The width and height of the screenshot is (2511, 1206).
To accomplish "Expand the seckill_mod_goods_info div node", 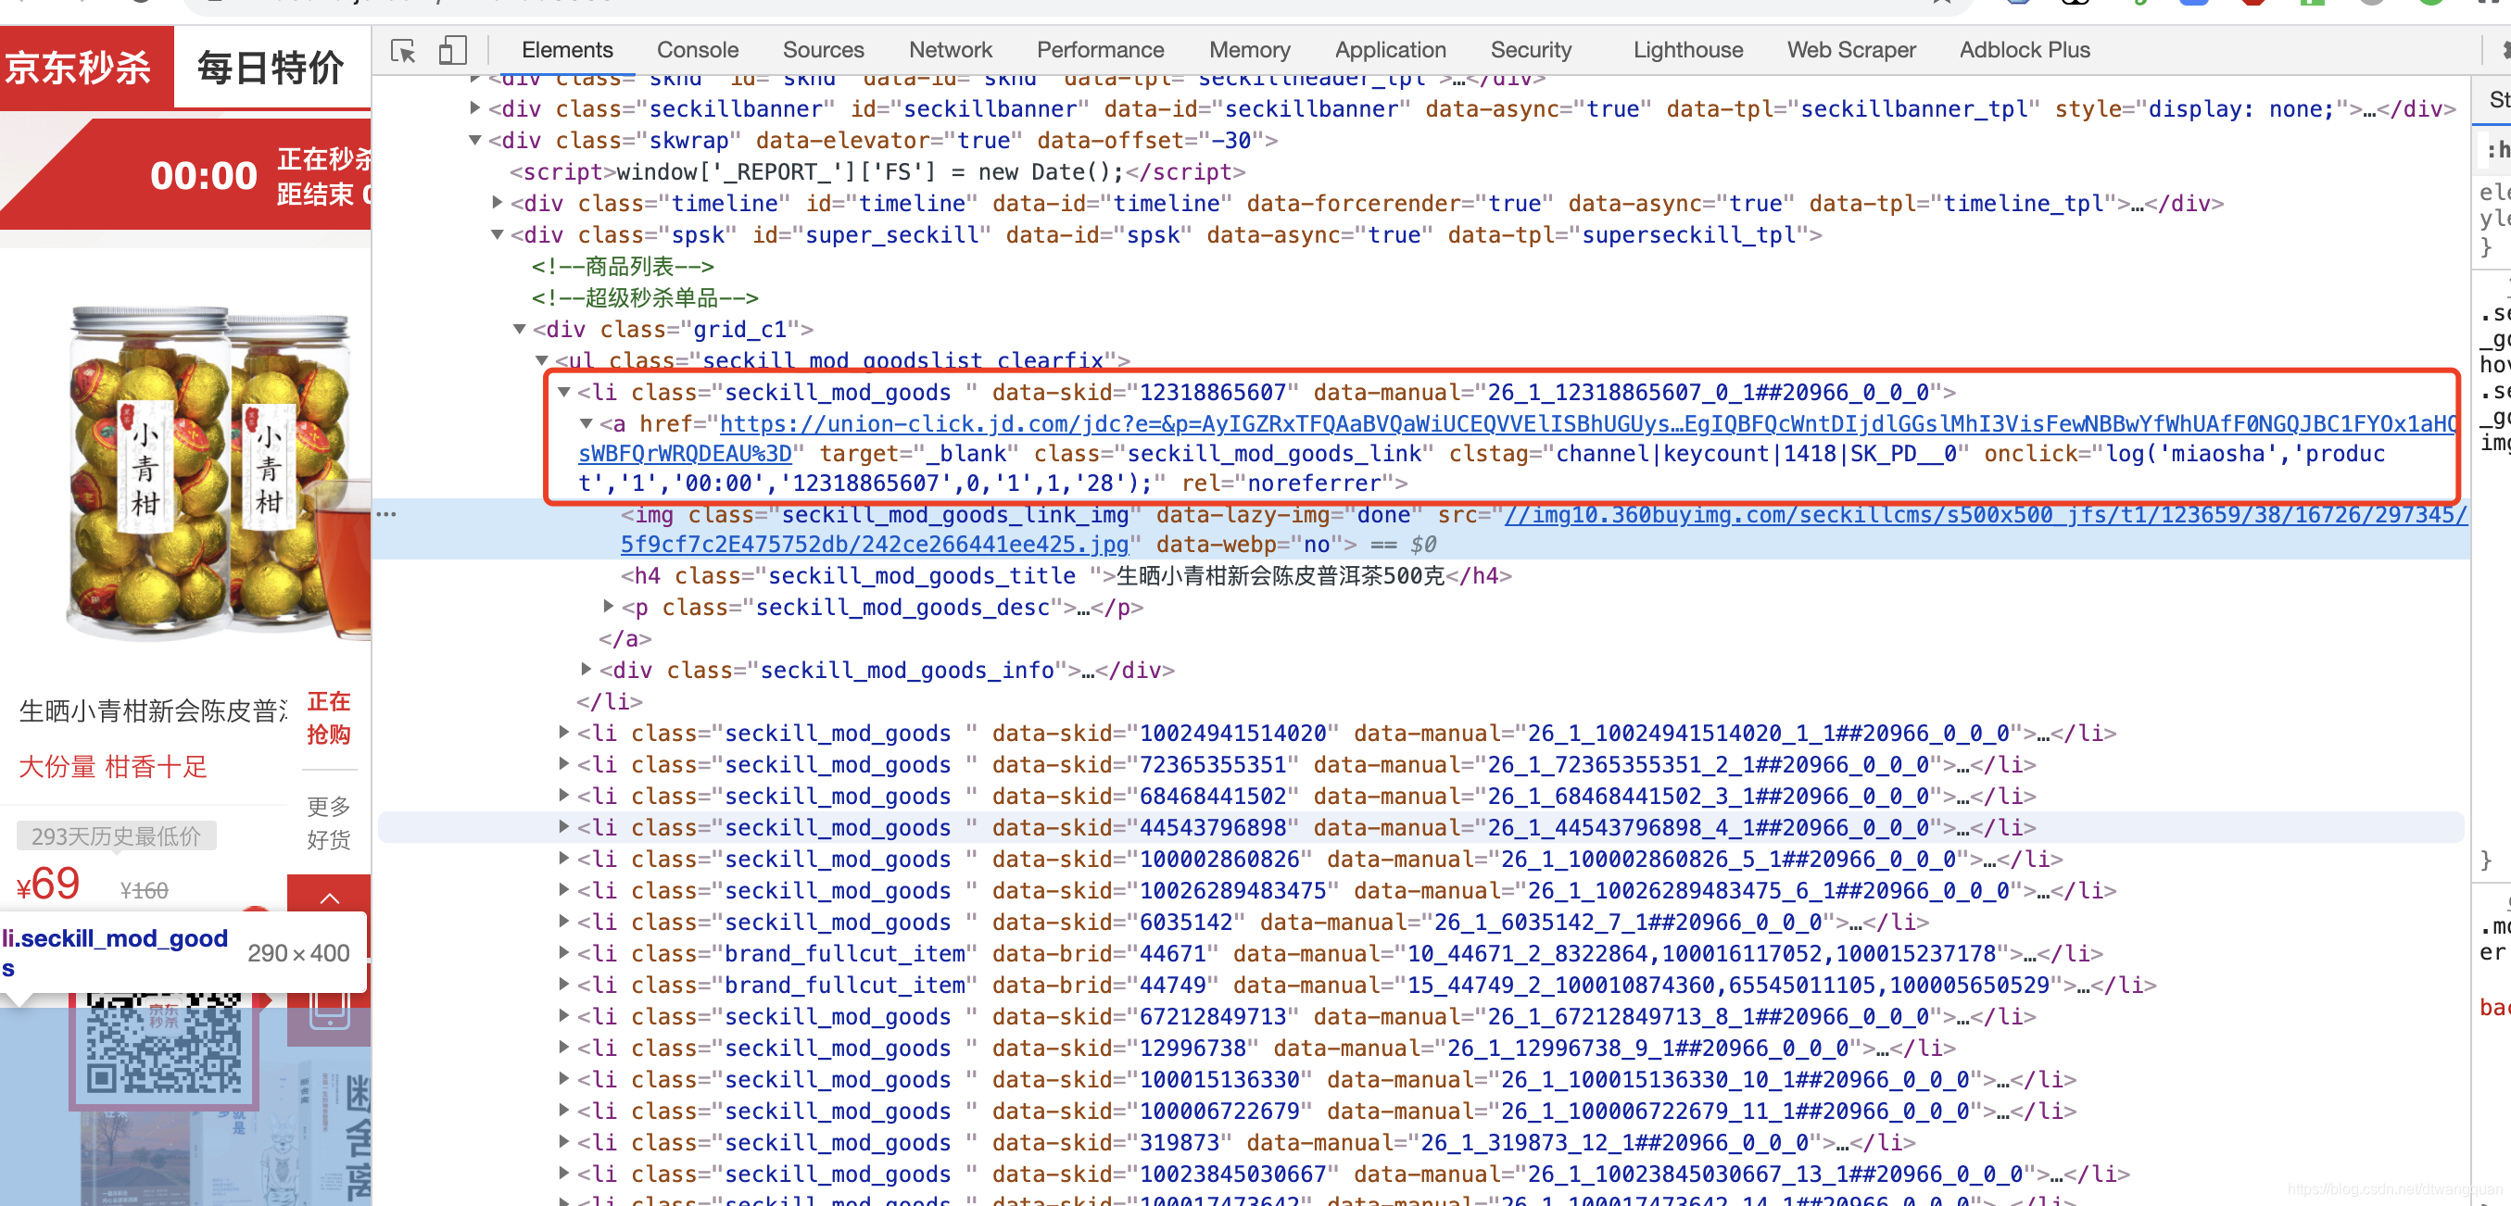I will pyautogui.click(x=587, y=670).
